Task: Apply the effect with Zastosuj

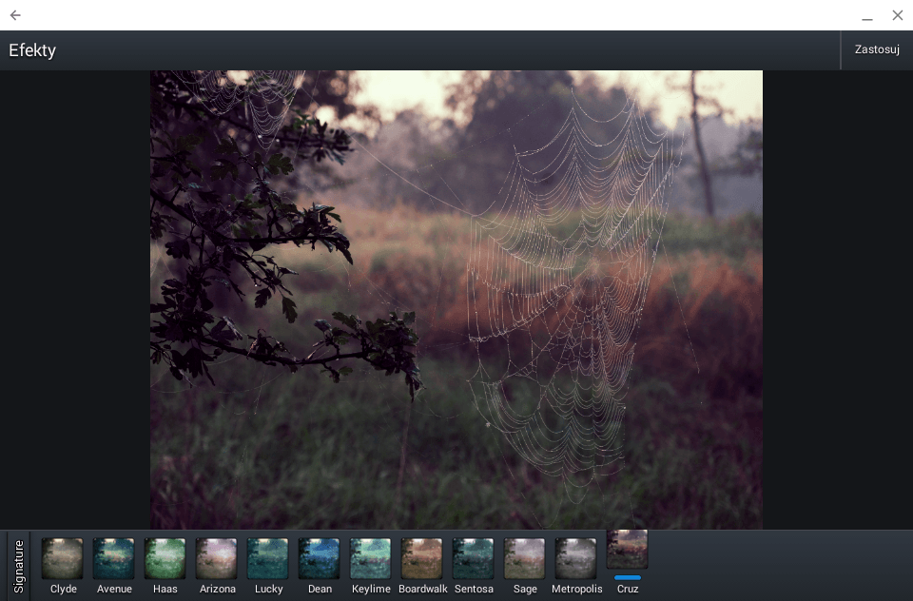Action: tap(877, 49)
